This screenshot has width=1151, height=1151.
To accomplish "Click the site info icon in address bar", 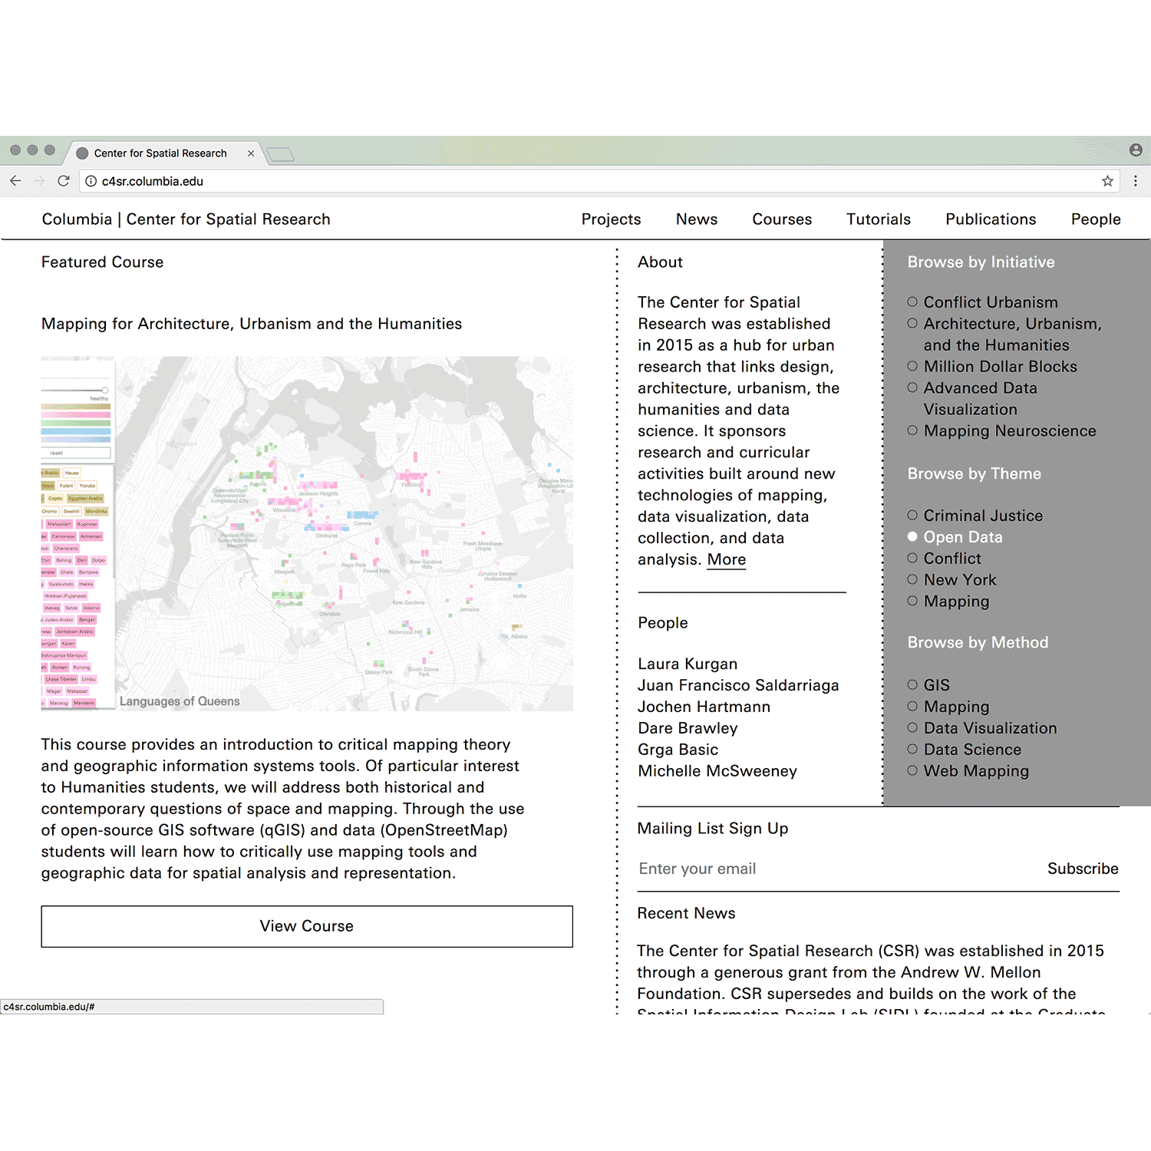I will coord(91,181).
